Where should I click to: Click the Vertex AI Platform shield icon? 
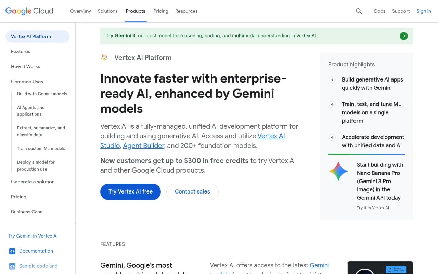pos(104,57)
